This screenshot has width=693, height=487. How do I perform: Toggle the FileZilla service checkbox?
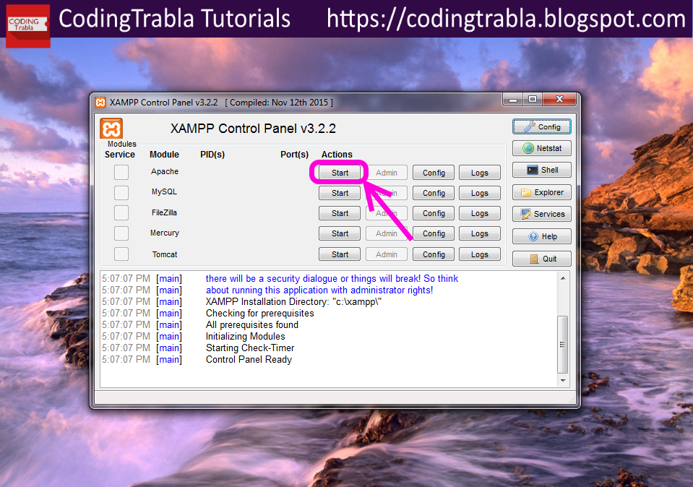121,213
